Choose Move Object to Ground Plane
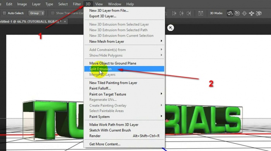 click(124, 63)
